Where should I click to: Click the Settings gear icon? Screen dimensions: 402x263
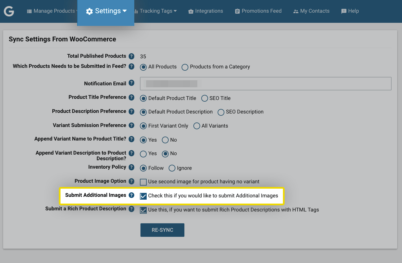tap(90, 11)
